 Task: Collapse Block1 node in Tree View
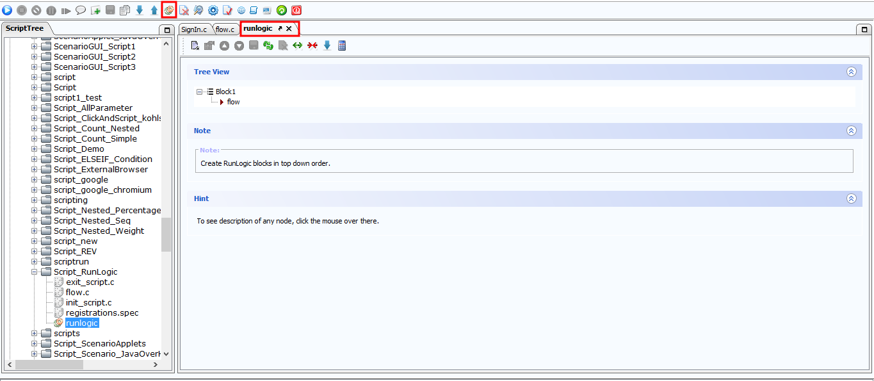click(200, 92)
